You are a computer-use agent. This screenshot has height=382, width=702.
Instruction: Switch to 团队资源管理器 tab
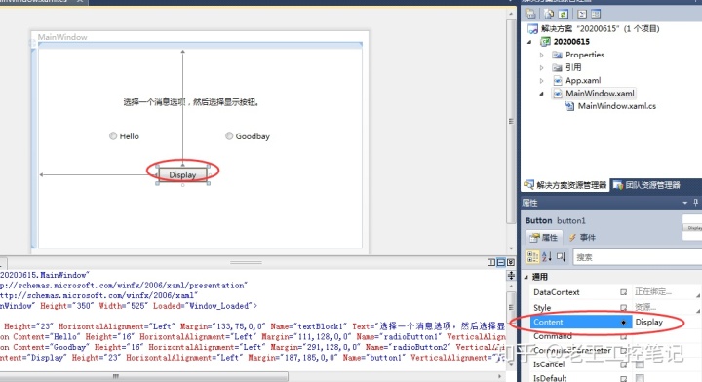click(x=646, y=185)
